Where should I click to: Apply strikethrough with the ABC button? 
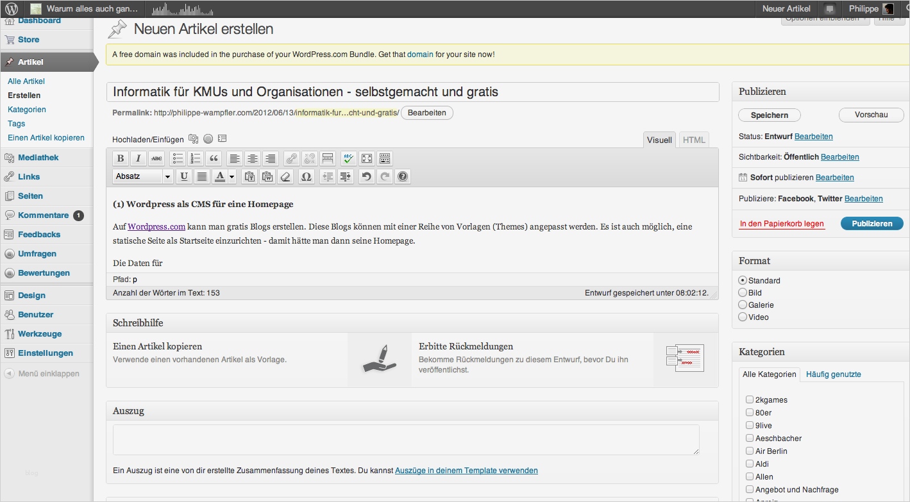pos(156,158)
